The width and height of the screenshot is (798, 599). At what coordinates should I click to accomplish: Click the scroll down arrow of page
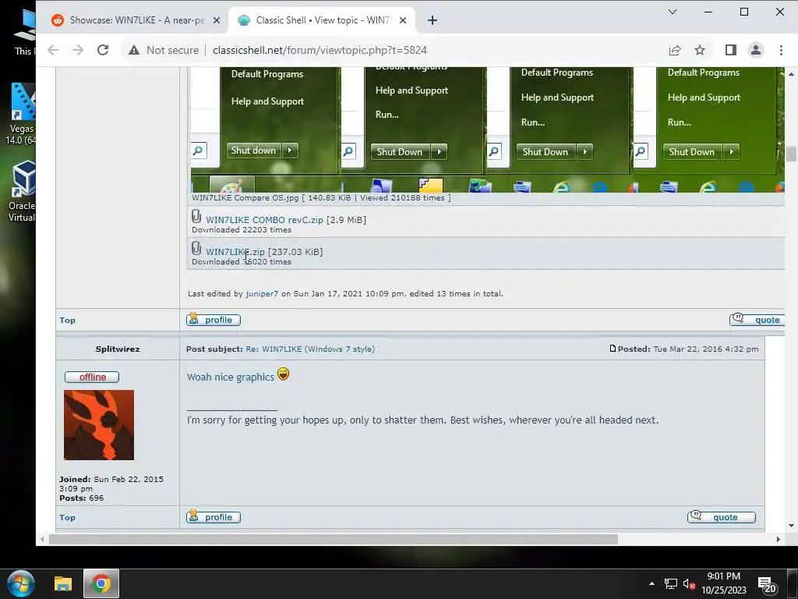point(791,526)
